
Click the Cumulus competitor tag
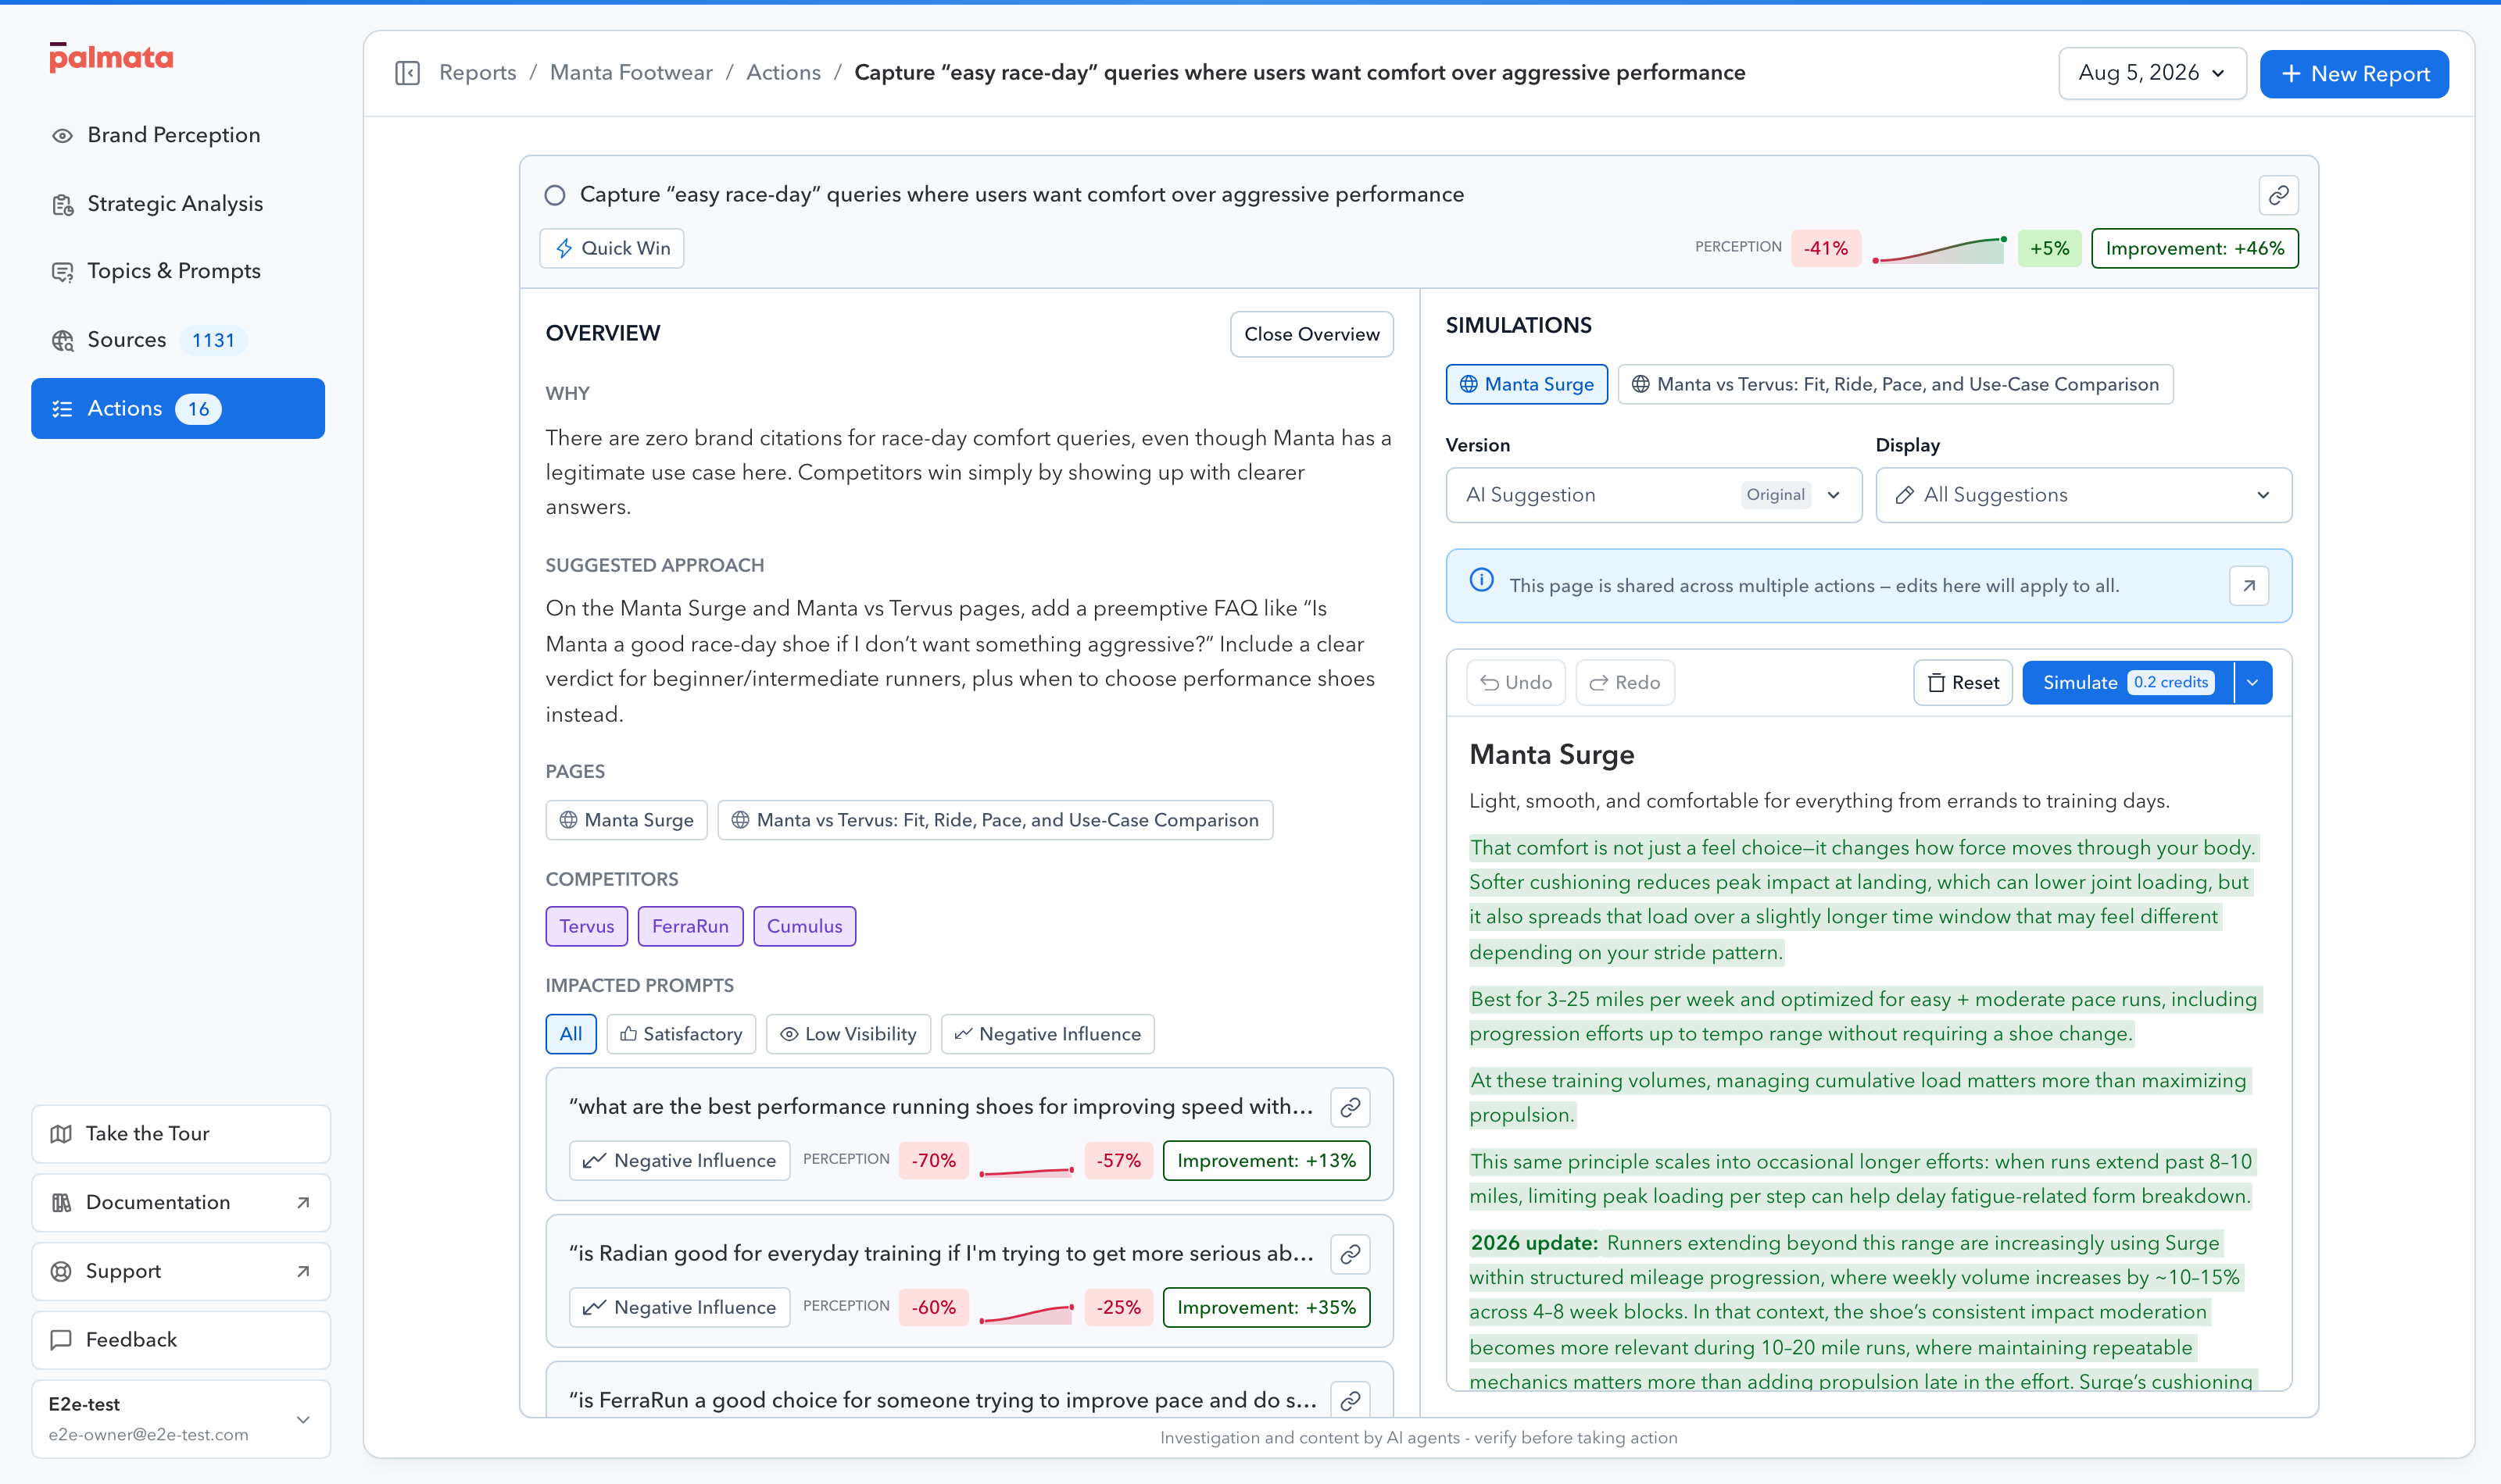[803, 926]
